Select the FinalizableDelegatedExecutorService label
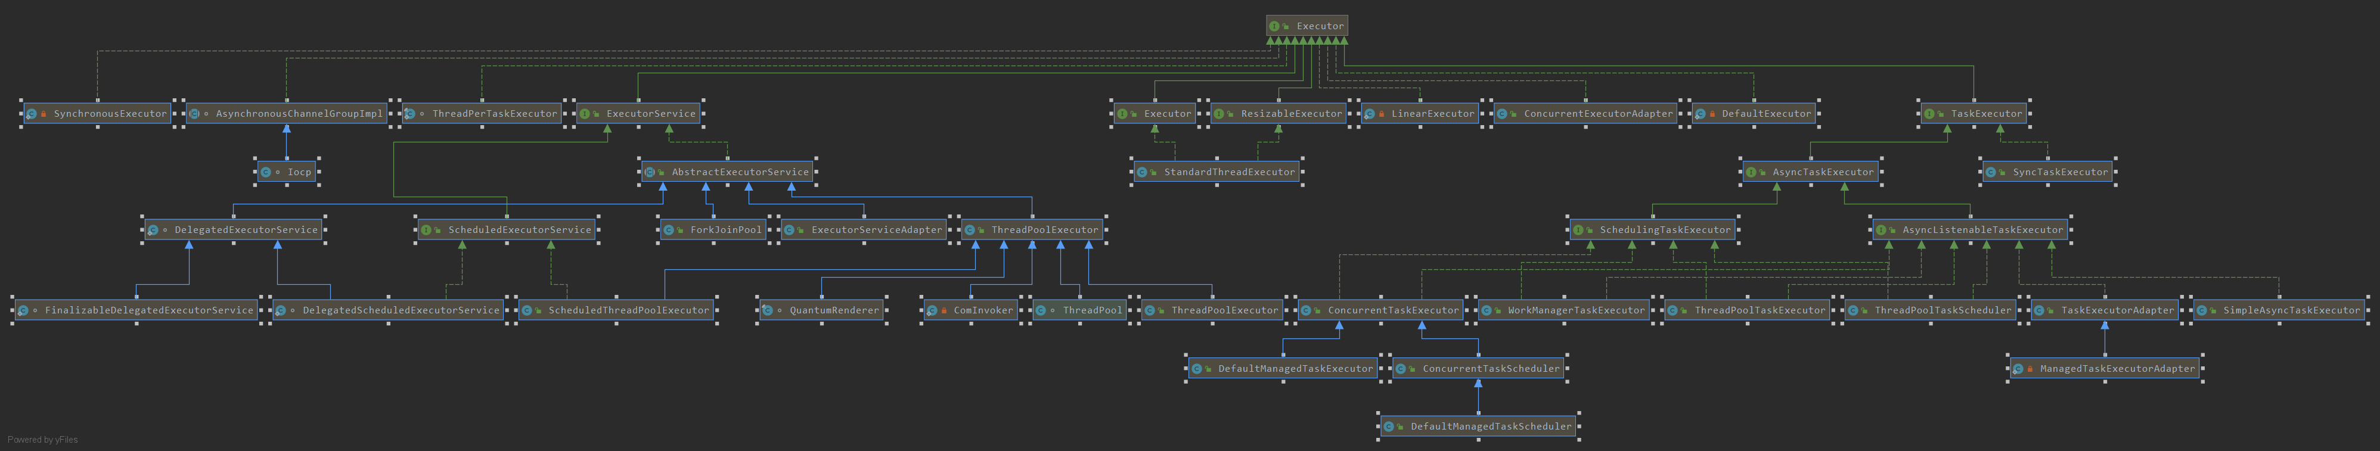The image size is (2380, 451). (x=149, y=310)
